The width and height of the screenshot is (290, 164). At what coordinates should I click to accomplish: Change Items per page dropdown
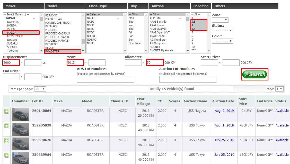40,89
